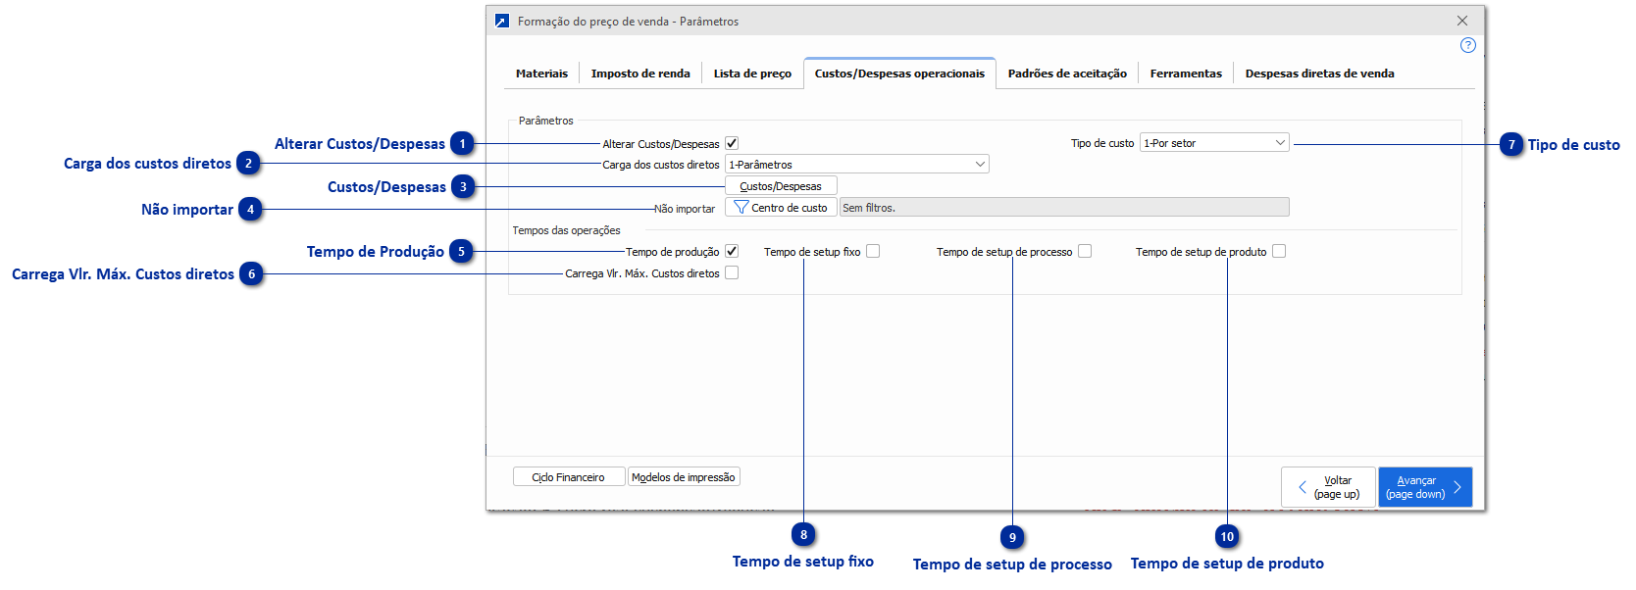Open the Lista de preço tab
1636x590 pixels.
tap(752, 74)
